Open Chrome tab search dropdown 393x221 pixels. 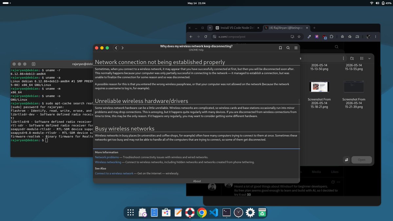point(210,28)
